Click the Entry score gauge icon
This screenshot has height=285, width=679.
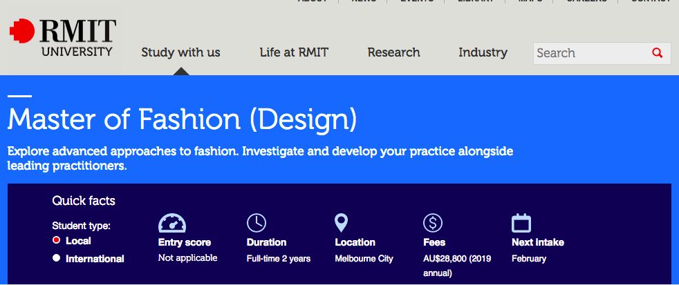[172, 223]
